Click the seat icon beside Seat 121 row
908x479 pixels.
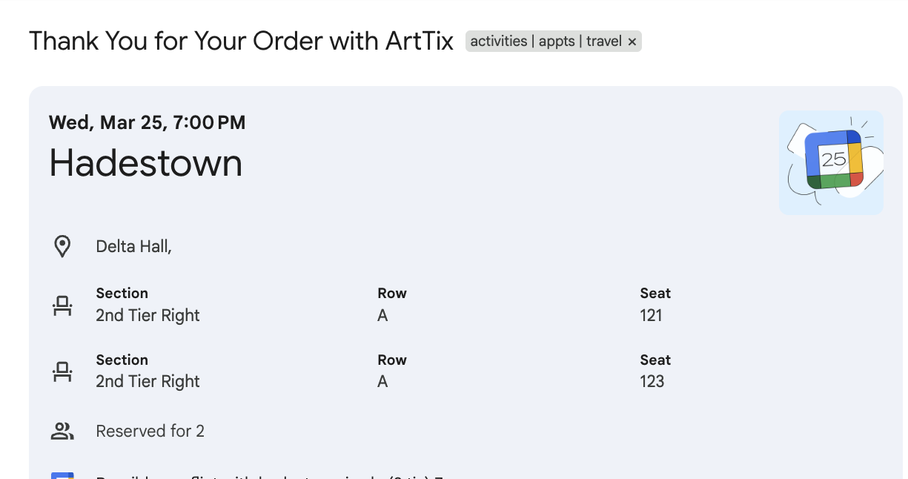pos(62,305)
